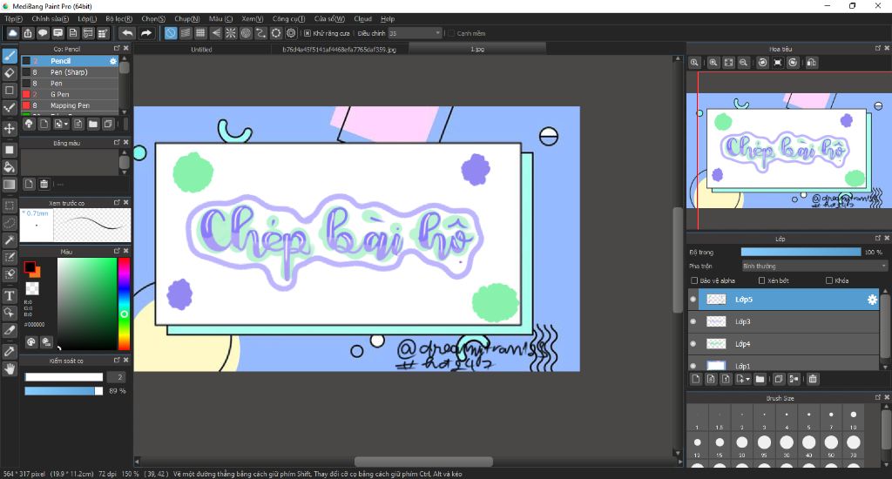
Task: Select the rectangular Selection tool
Action: 9,205
